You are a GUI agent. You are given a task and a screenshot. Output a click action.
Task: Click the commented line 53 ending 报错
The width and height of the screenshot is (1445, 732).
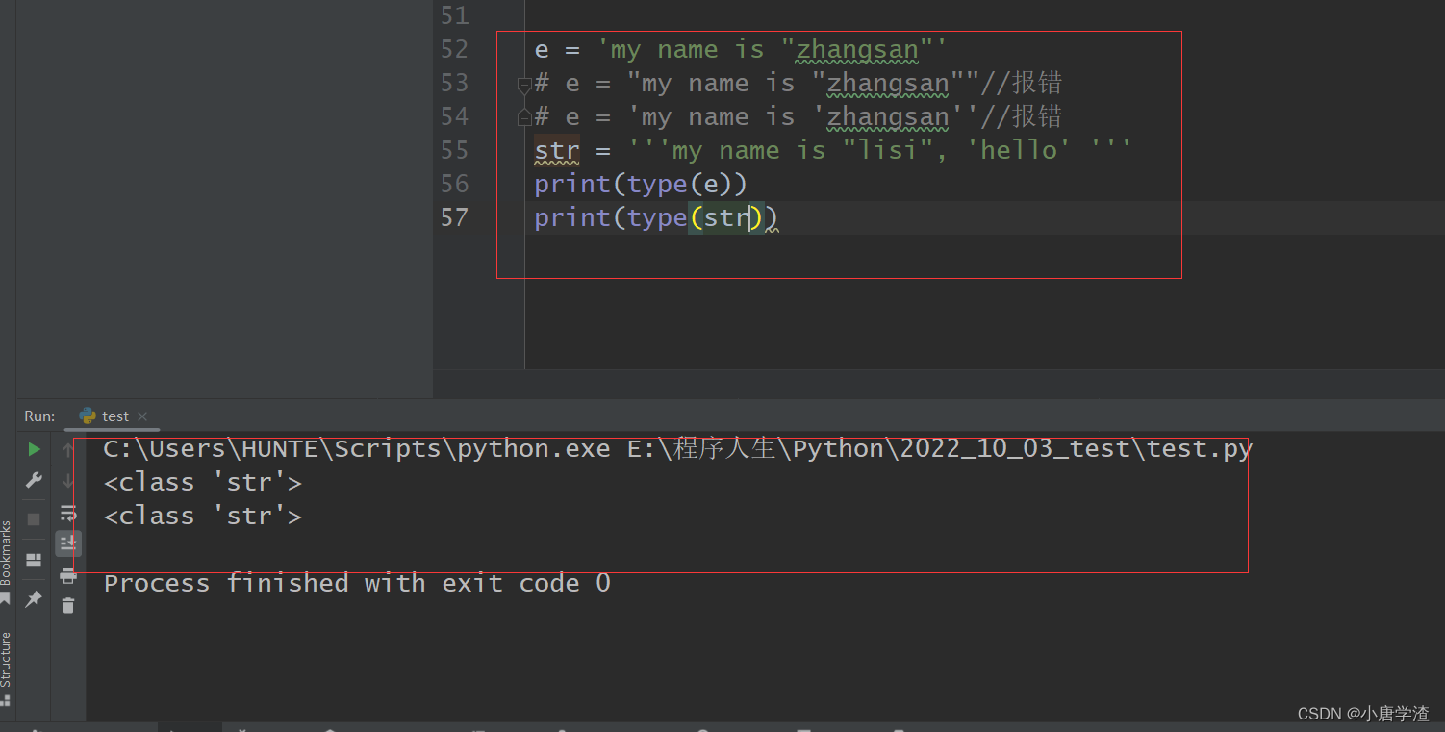point(799,84)
